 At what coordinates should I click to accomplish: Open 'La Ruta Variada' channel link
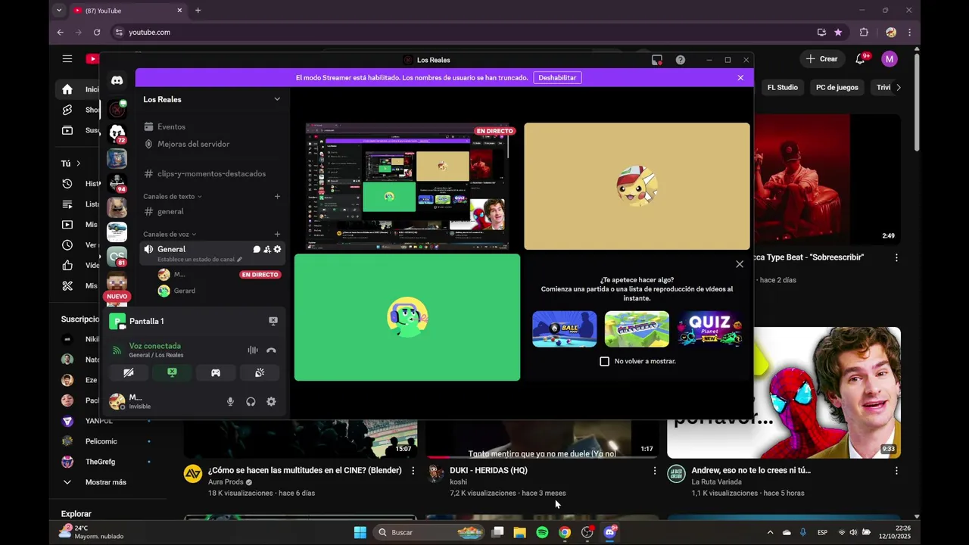click(716, 482)
